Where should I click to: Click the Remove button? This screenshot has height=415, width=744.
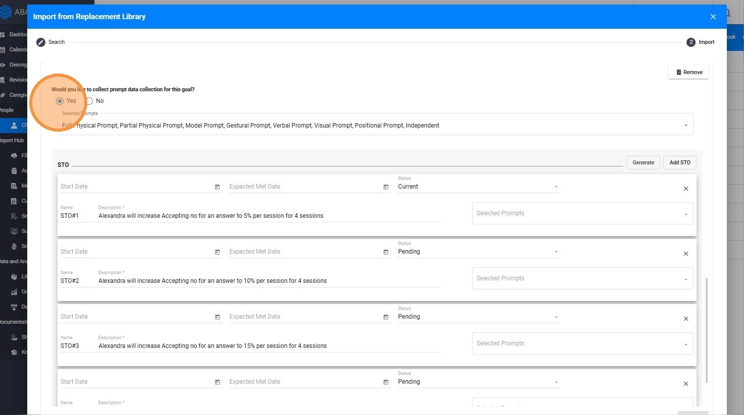[x=689, y=72]
